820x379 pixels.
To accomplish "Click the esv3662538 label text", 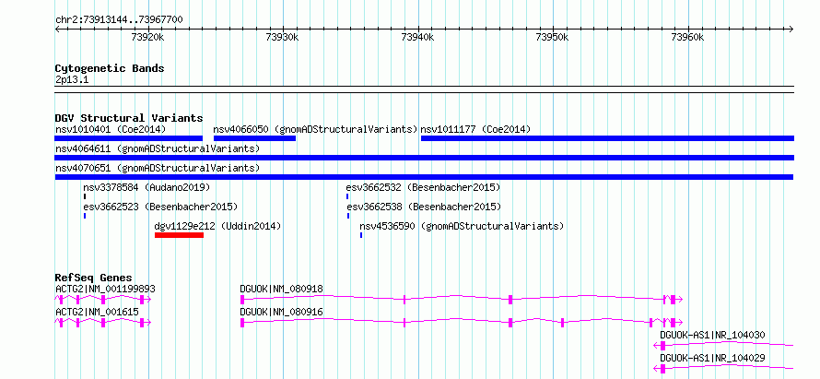I will click(424, 207).
